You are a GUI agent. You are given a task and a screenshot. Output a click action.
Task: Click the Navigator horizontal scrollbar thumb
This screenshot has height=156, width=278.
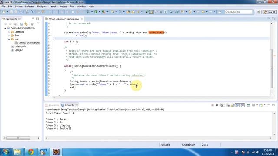click(x=18, y=138)
